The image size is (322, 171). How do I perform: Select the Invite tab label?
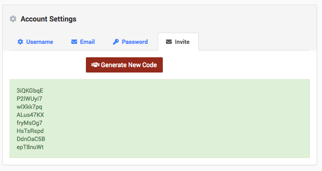(182, 42)
